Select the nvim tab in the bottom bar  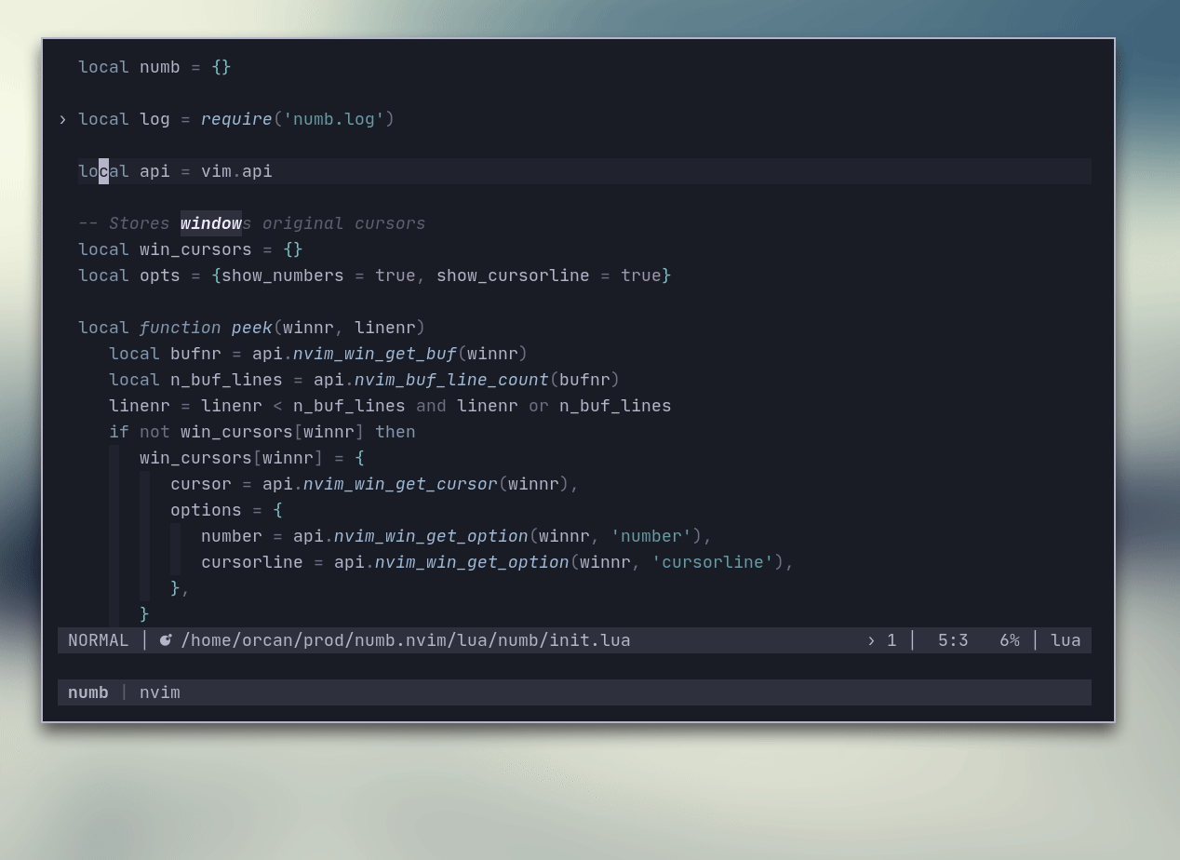[160, 692]
